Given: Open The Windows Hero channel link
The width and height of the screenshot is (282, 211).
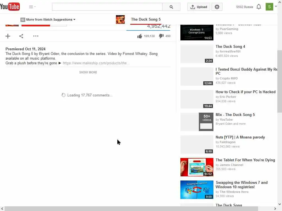Looking at the screenshot, I should (x=234, y=192).
